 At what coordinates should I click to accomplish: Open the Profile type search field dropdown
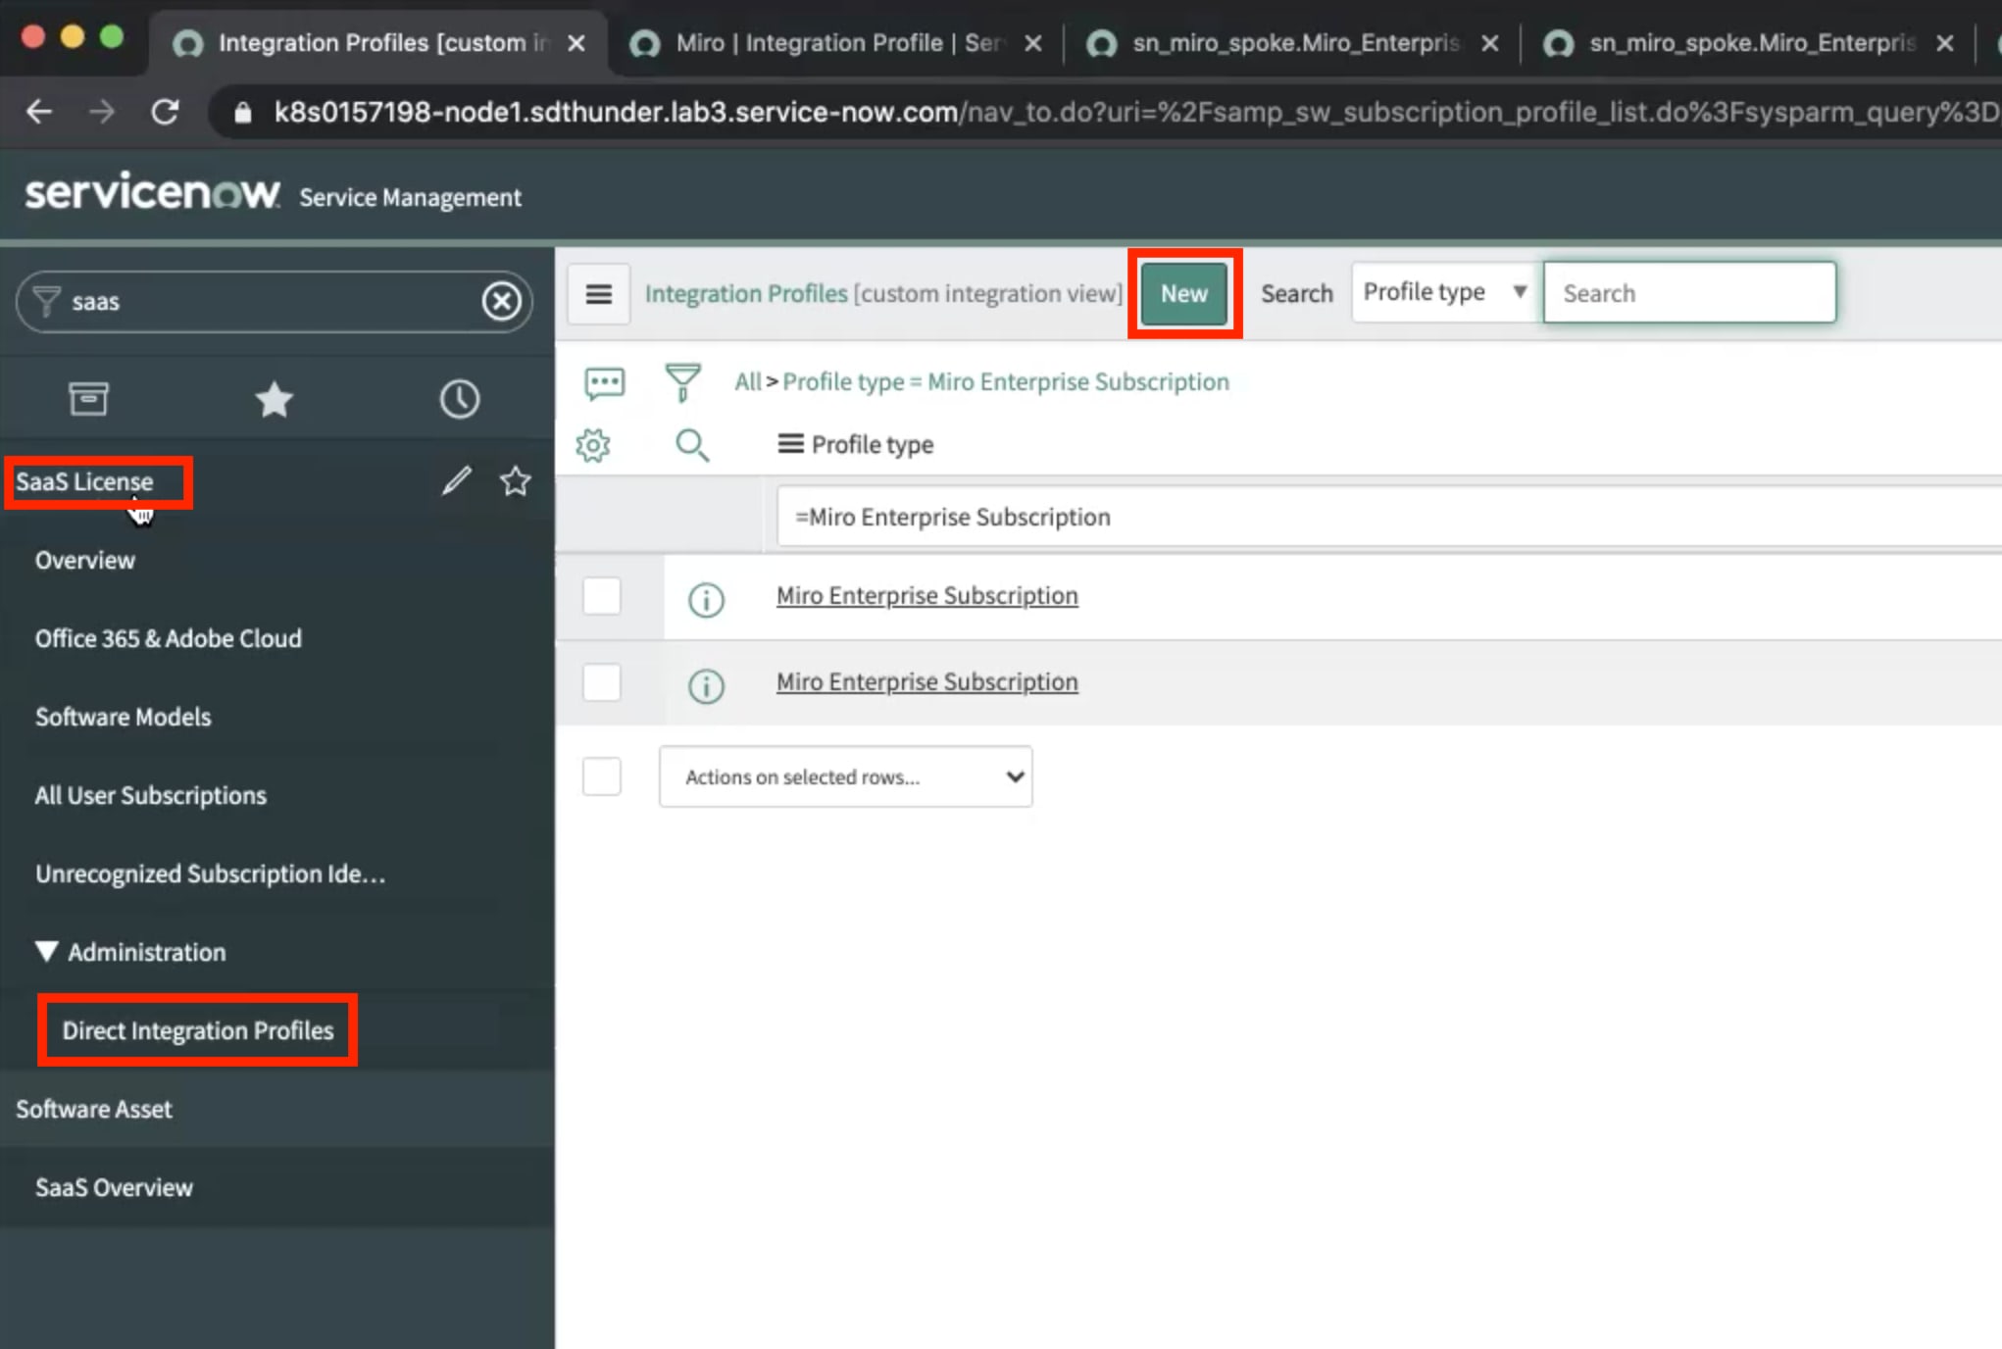[1445, 292]
